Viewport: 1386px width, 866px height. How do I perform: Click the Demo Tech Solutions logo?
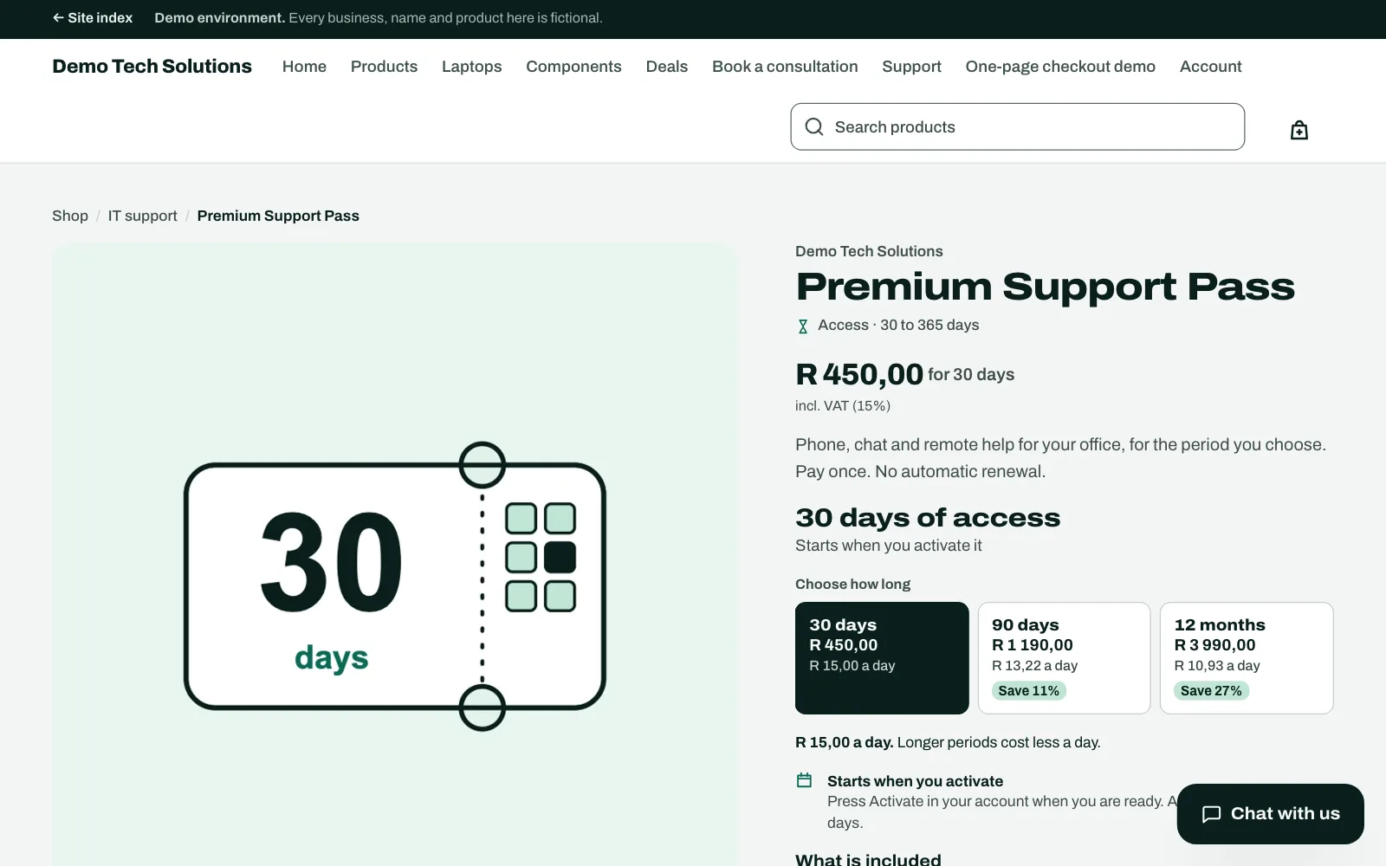tap(152, 67)
